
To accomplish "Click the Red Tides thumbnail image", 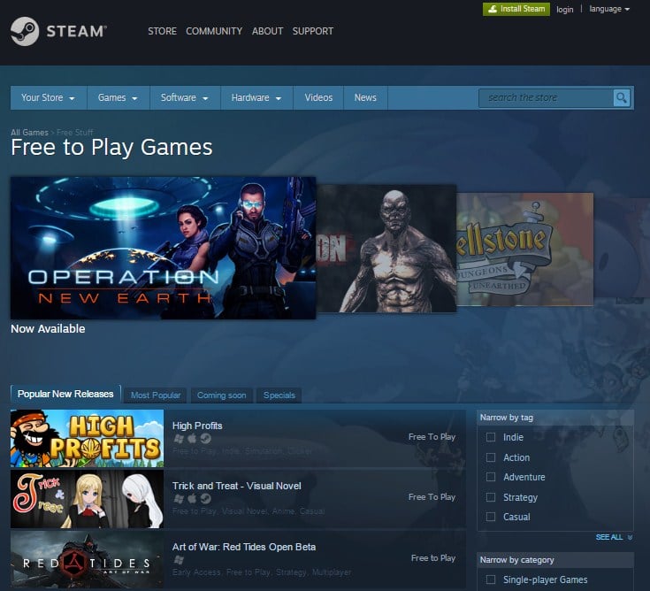I will coord(87,559).
